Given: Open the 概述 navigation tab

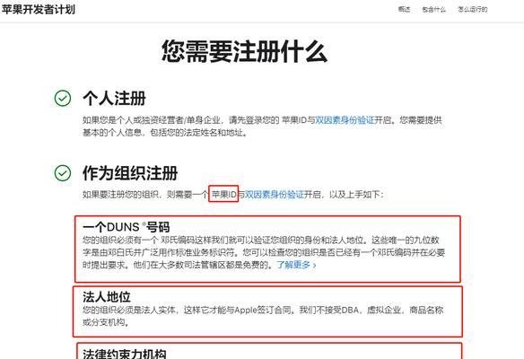Looking at the screenshot, I should pyautogui.click(x=404, y=9).
